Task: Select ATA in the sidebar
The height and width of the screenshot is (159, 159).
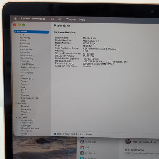Action: click(x=22, y=34)
